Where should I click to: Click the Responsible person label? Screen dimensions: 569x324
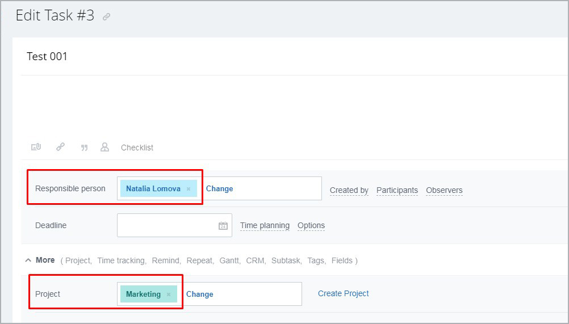pyautogui.click(x=70, y=188)
